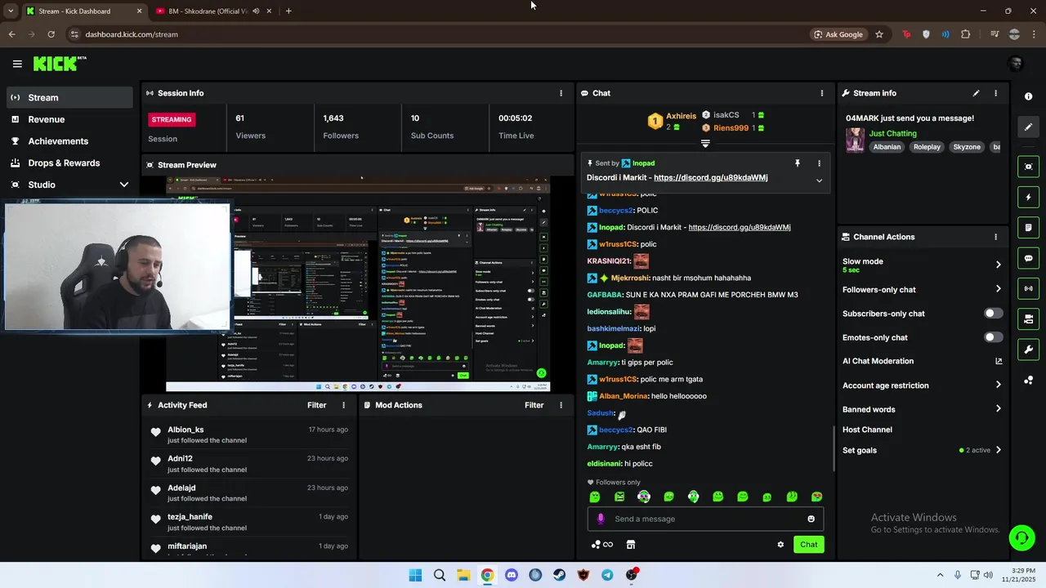The height and width of the screenshot is (588, 1046).
Task: Expand Slow mode options
Action: coord(998,265)
